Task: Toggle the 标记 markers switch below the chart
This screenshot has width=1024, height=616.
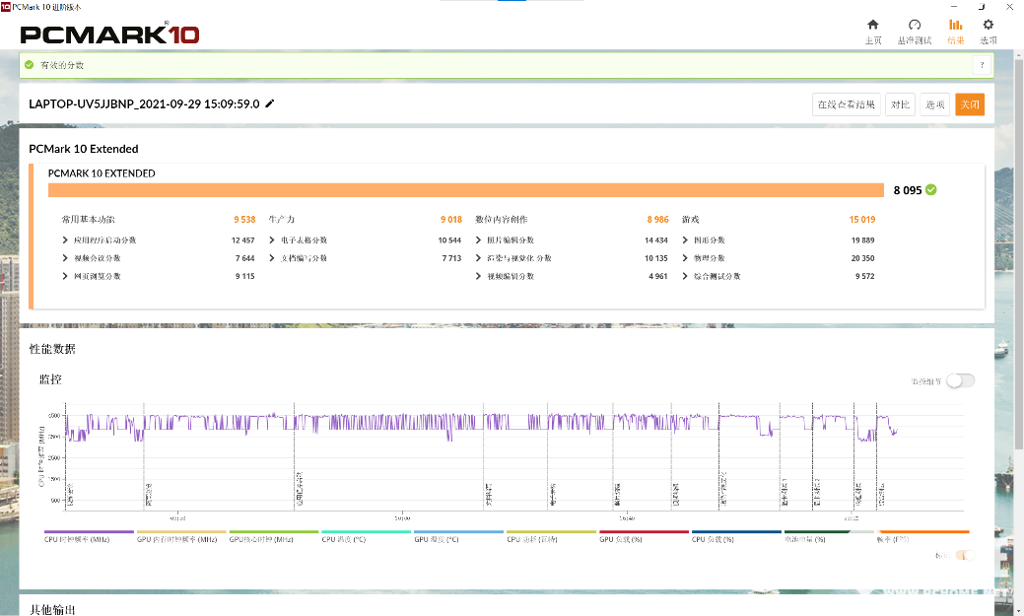Action: (965, 555)
